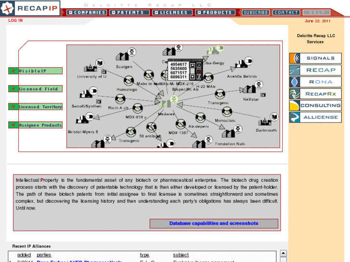
Task: Sort alliances by subject column
Action: tap(181, 255)
